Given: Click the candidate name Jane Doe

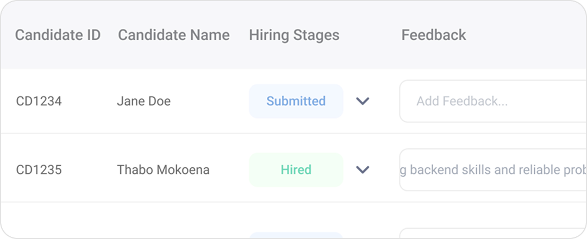Looking at the screenshot, I should tap(143, 101).
